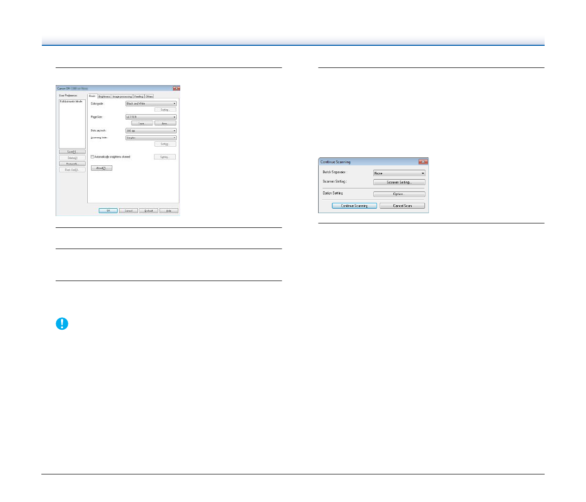The width and height of the screenshot is (586, 502).
Task: Open the Scanner Setting dialog button
Action: click(x=399, y=182)
